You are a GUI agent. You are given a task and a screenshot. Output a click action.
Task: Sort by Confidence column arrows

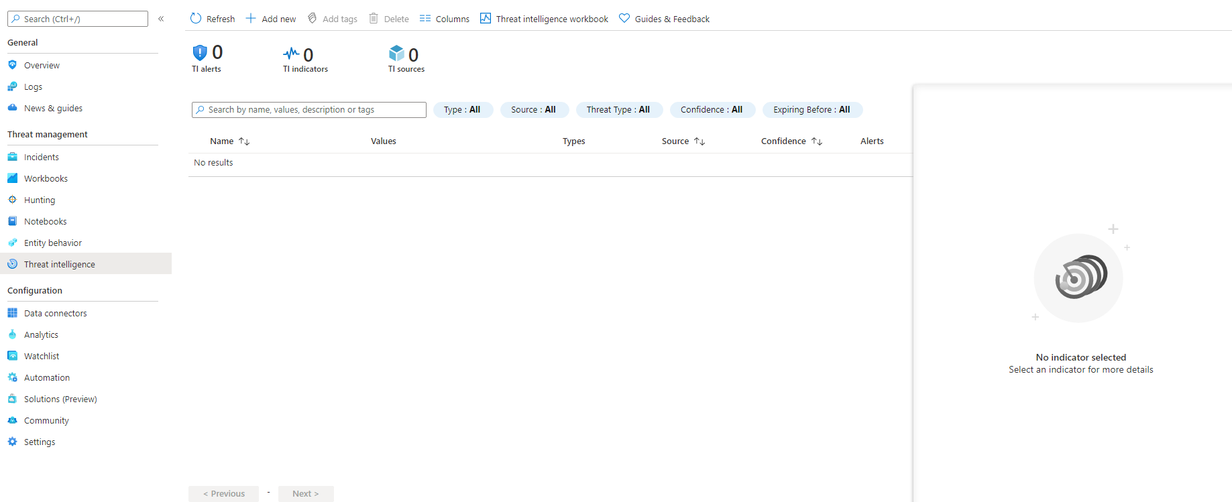tap(817, 141)
